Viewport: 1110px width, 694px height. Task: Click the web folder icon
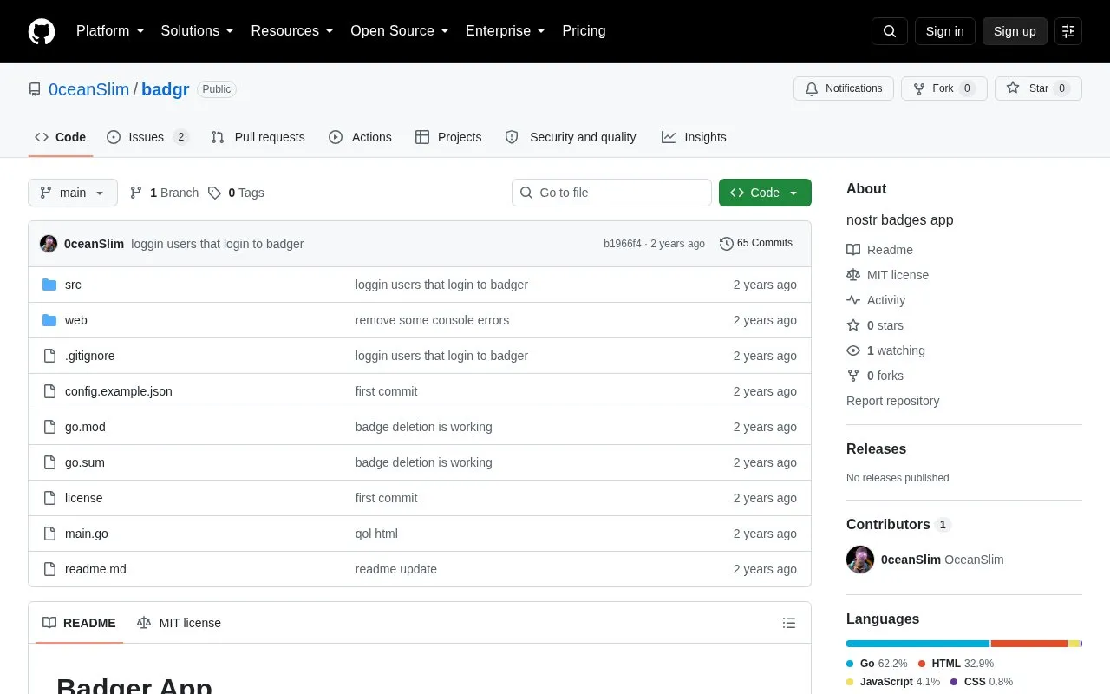tap(49, 320)
